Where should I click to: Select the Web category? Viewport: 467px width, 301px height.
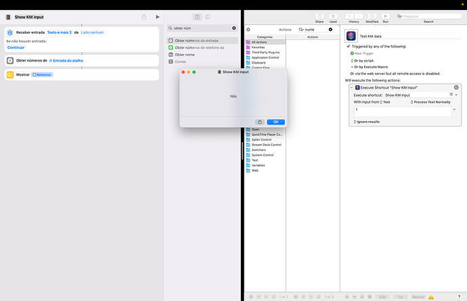[265, 170]
